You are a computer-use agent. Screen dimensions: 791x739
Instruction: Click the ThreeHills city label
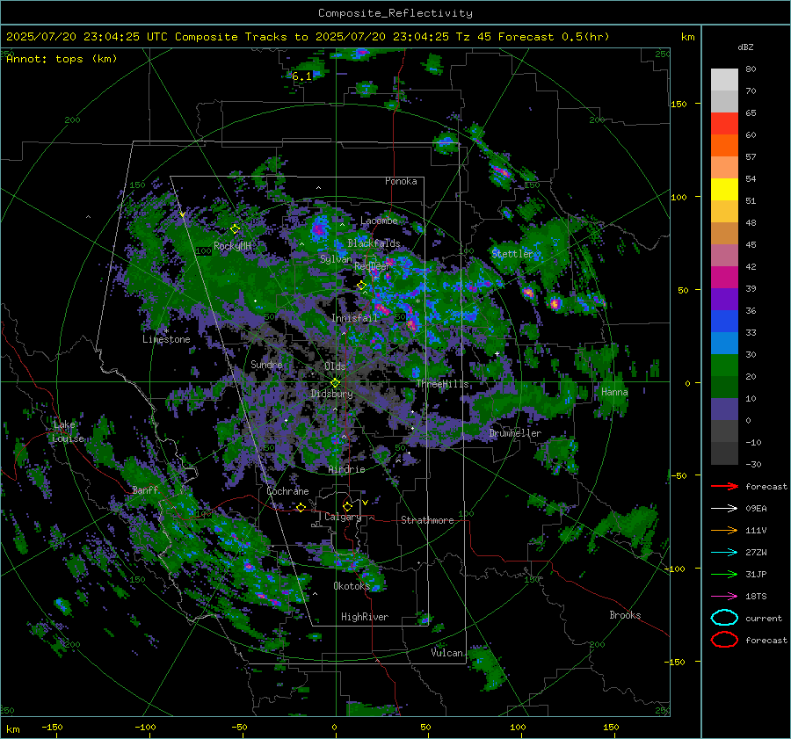pos(442,384)
